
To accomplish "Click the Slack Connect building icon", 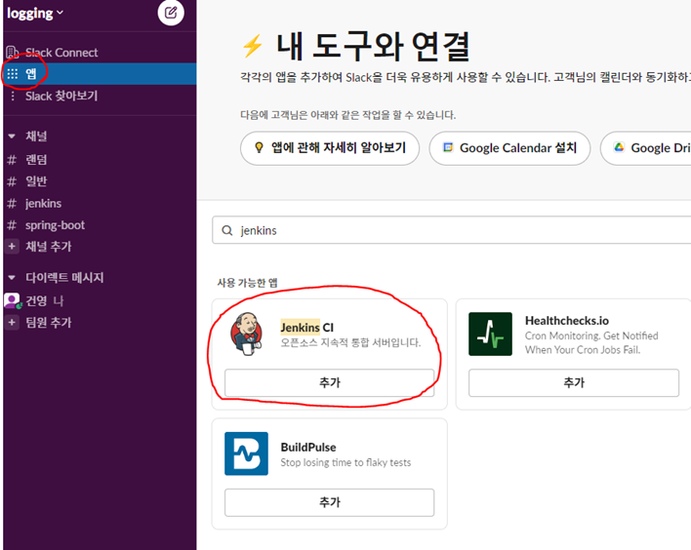I will click(12, 53).
